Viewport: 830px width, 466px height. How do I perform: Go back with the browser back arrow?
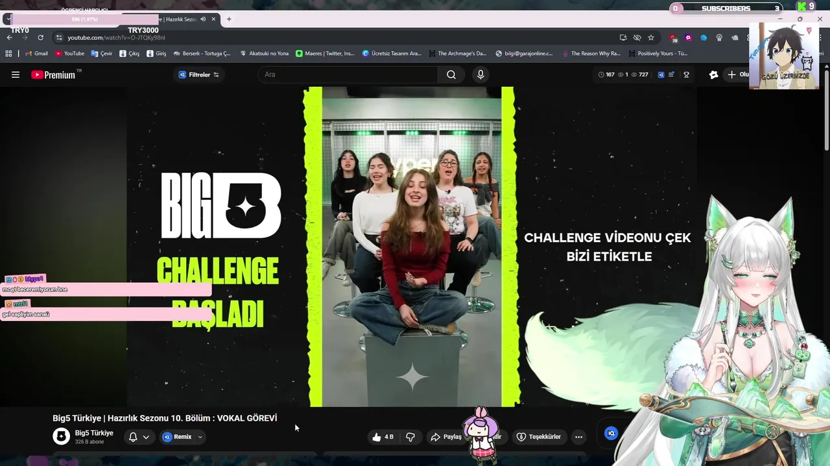pyautogui.click(x=9, y=38)
